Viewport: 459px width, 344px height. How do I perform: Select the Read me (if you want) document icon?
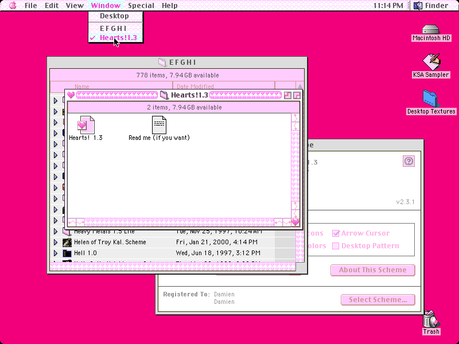[159, 125]
